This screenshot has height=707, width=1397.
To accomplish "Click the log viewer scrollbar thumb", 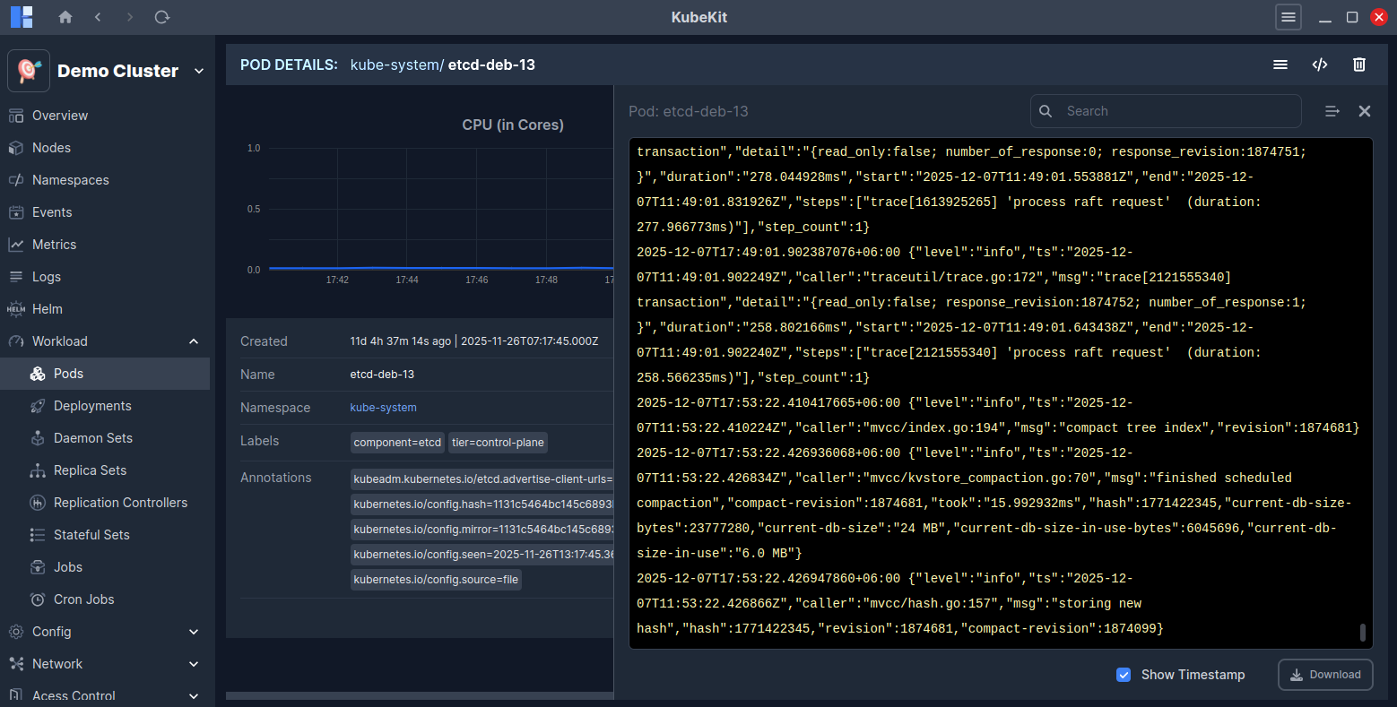I will [1362, 633].
